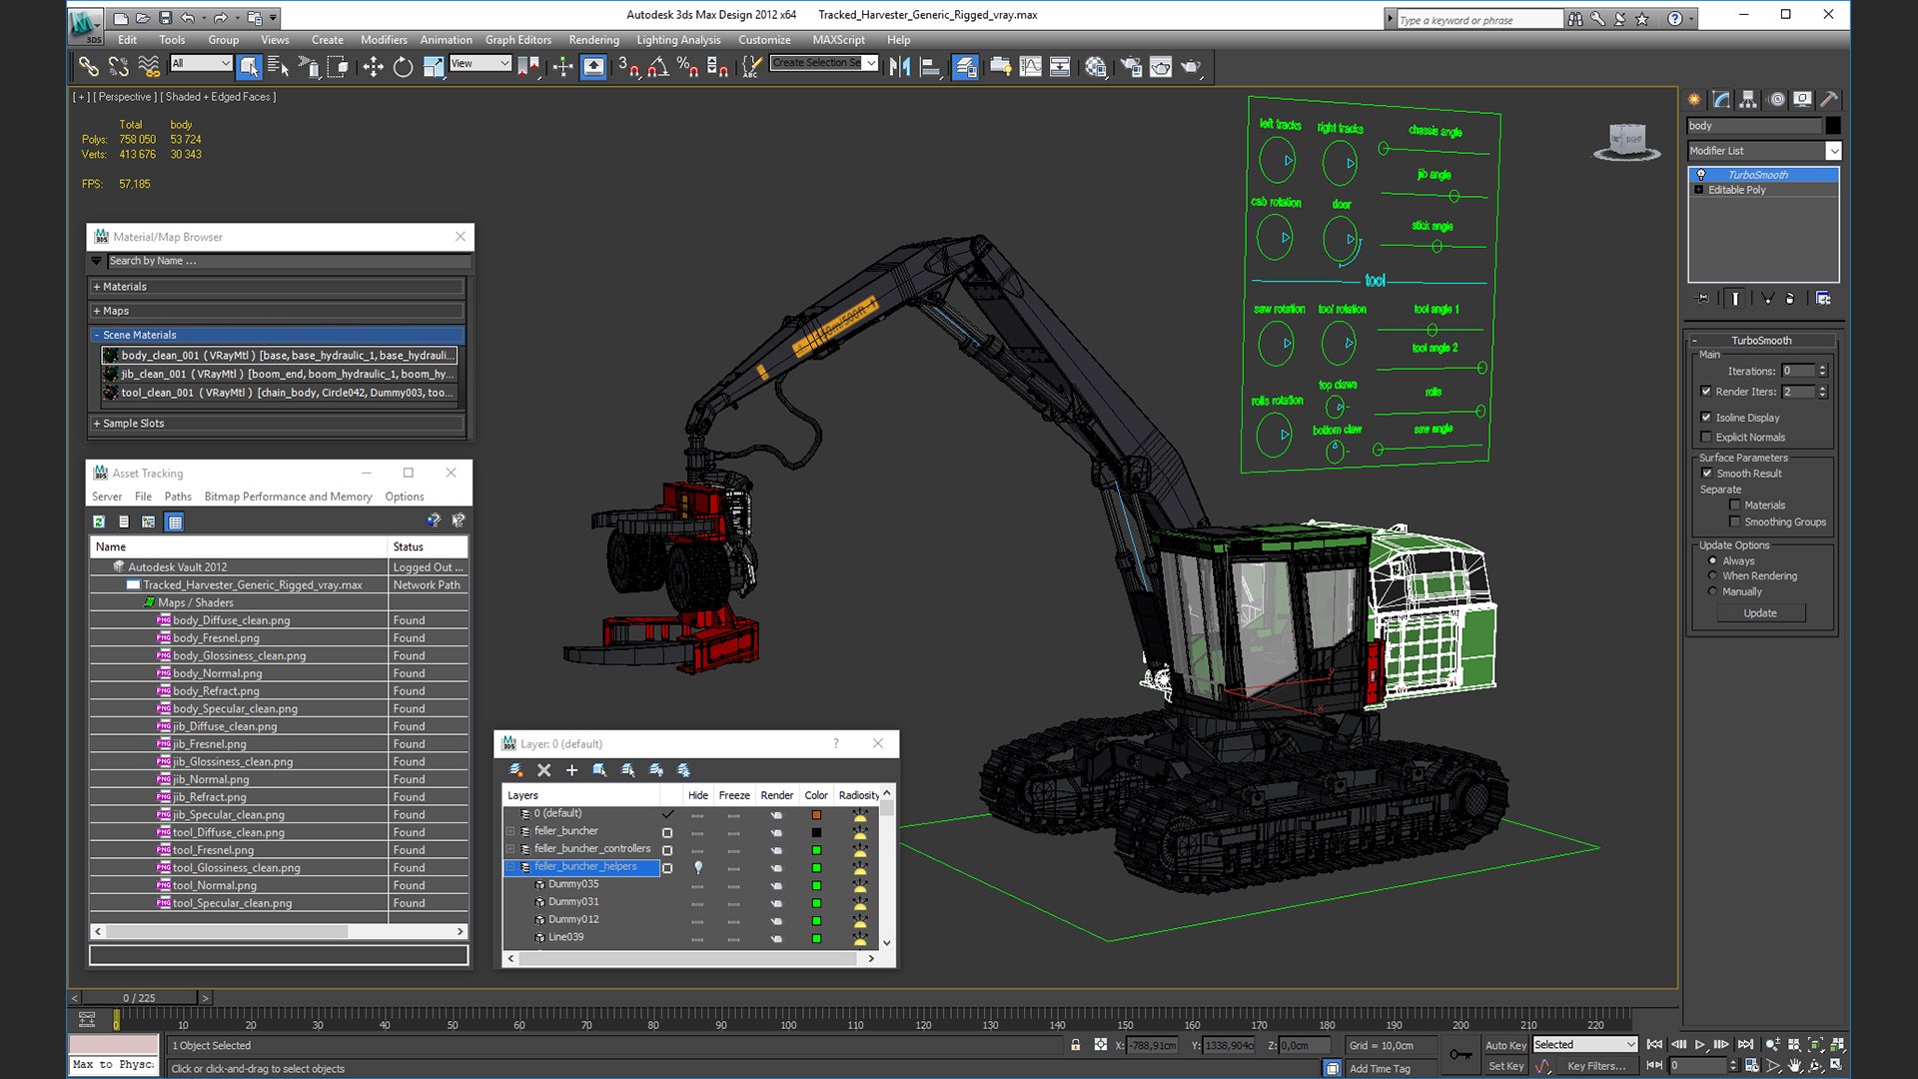Expand feller_buncher layer tree
This screenshot has height=1079, width=1918.
click(x=510, y=831)
